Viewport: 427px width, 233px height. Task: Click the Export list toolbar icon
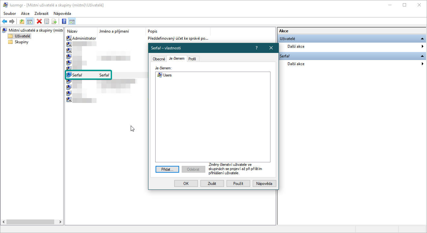[x=54, y=22]
